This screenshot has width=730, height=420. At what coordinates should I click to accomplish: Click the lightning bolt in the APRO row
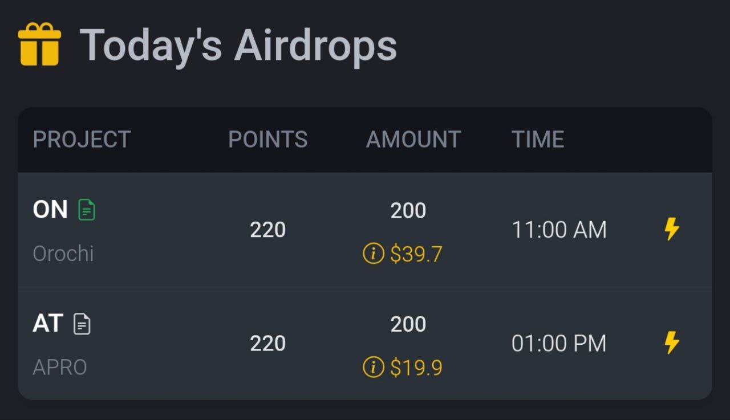tap(672, 342)
